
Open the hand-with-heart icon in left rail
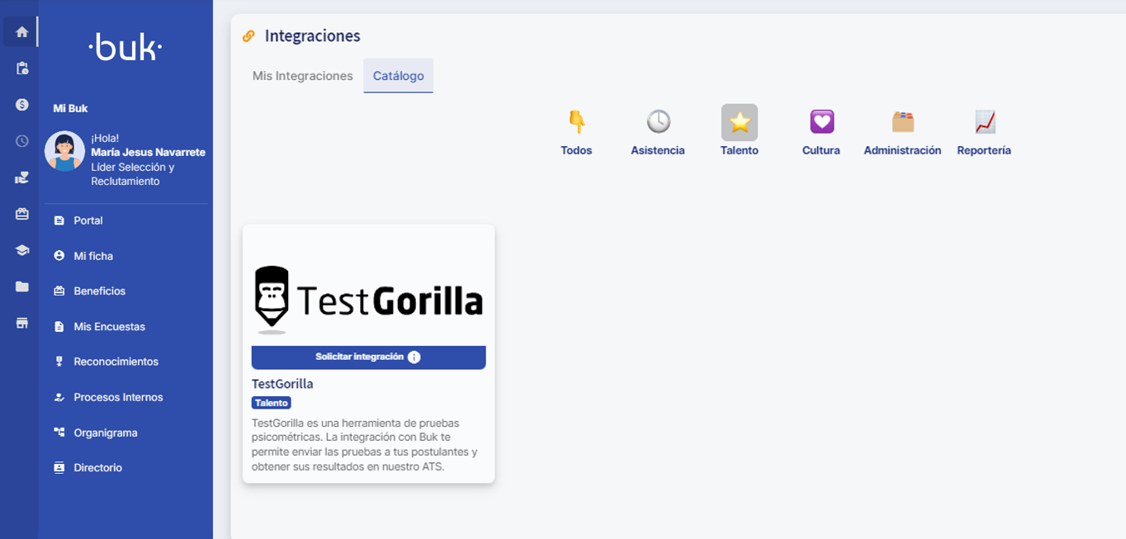pyautogui.click(x=21, y=177)
